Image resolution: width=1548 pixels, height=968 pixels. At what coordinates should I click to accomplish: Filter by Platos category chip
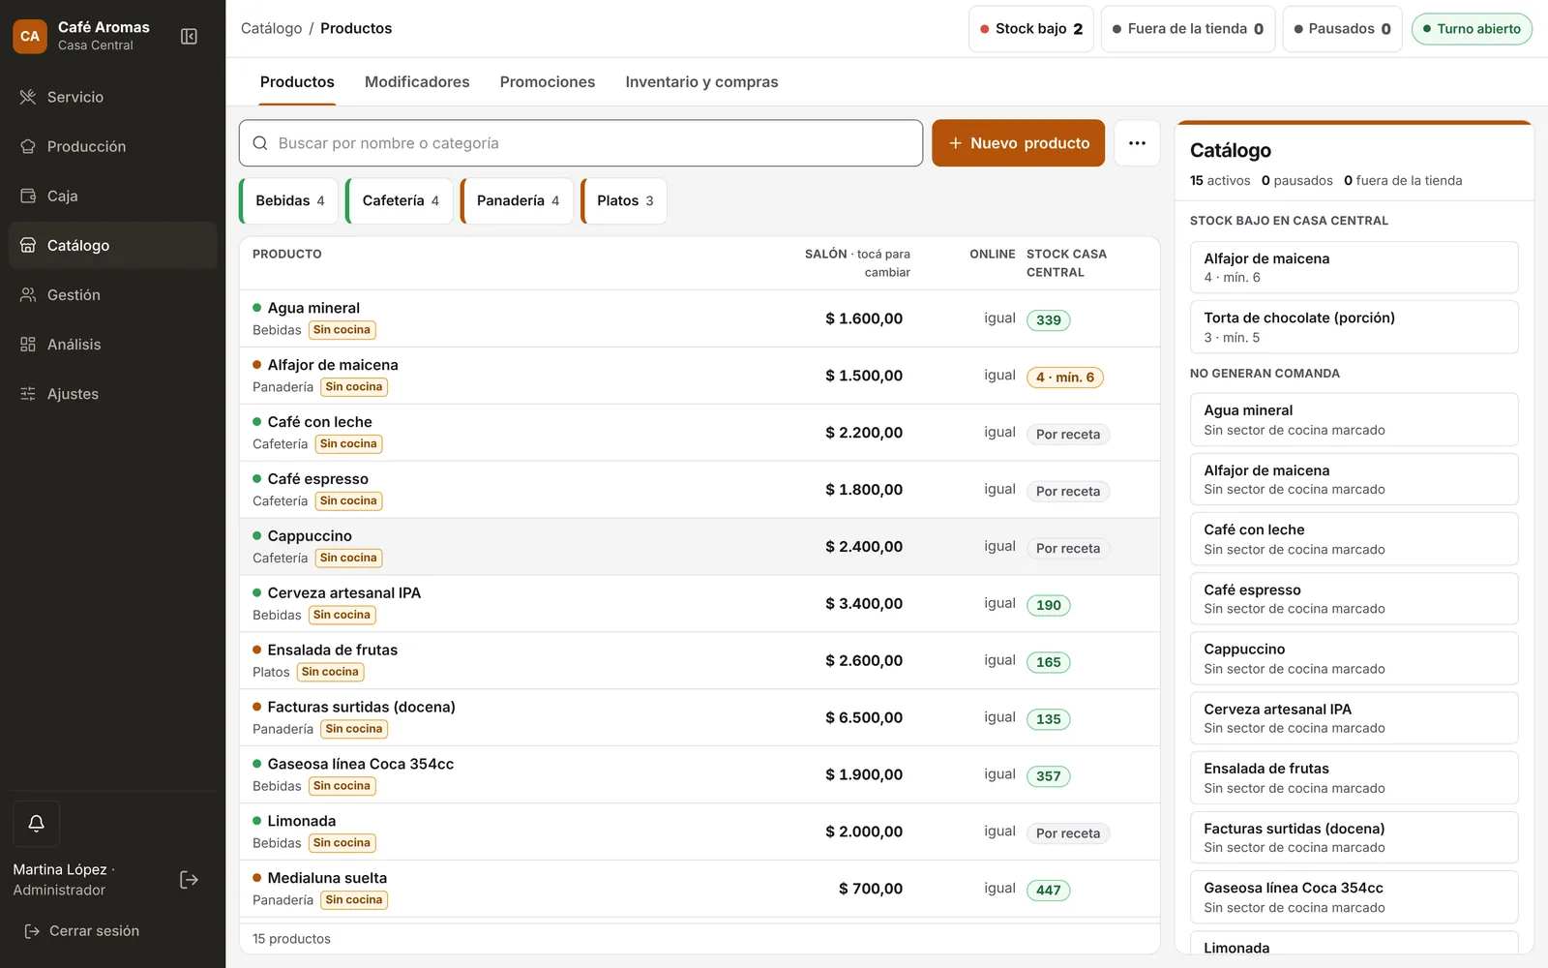point(624,201)
